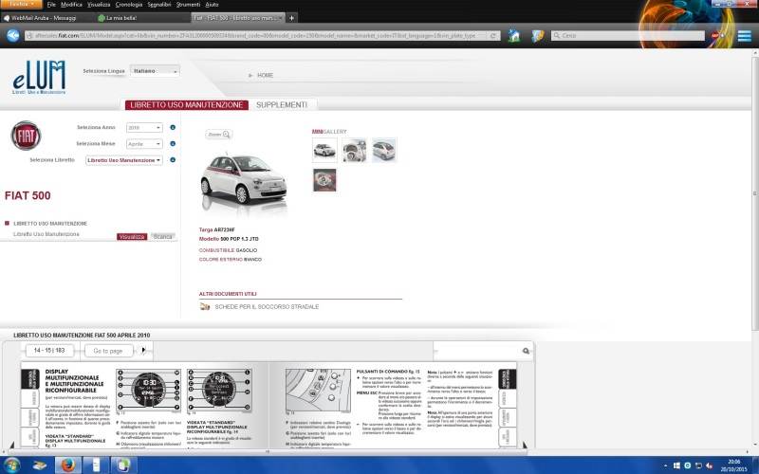759x474 pixels.
Task: Click the FIAT brand logo
Action: [27, 136]
